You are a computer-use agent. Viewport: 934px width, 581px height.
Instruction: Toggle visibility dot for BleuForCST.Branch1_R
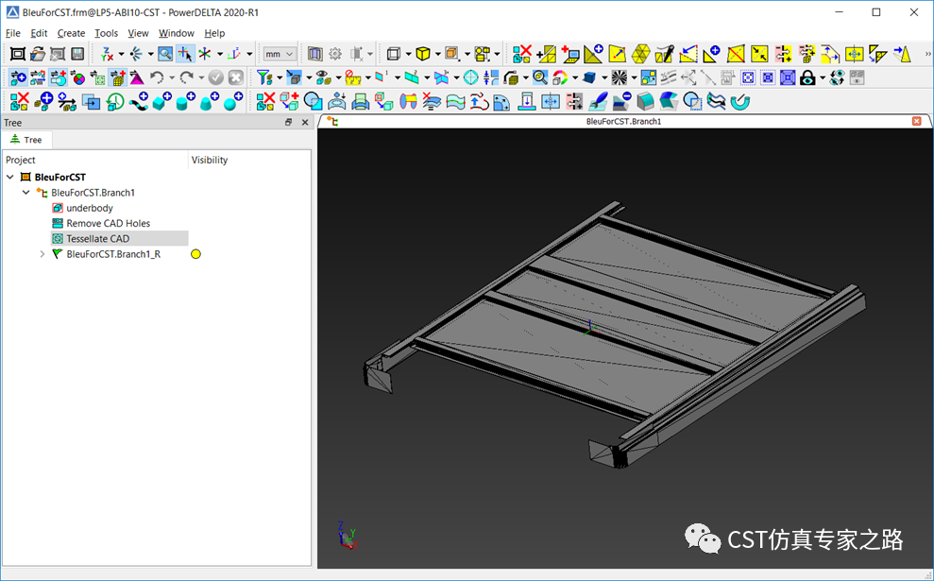click(x=196, y=254)
